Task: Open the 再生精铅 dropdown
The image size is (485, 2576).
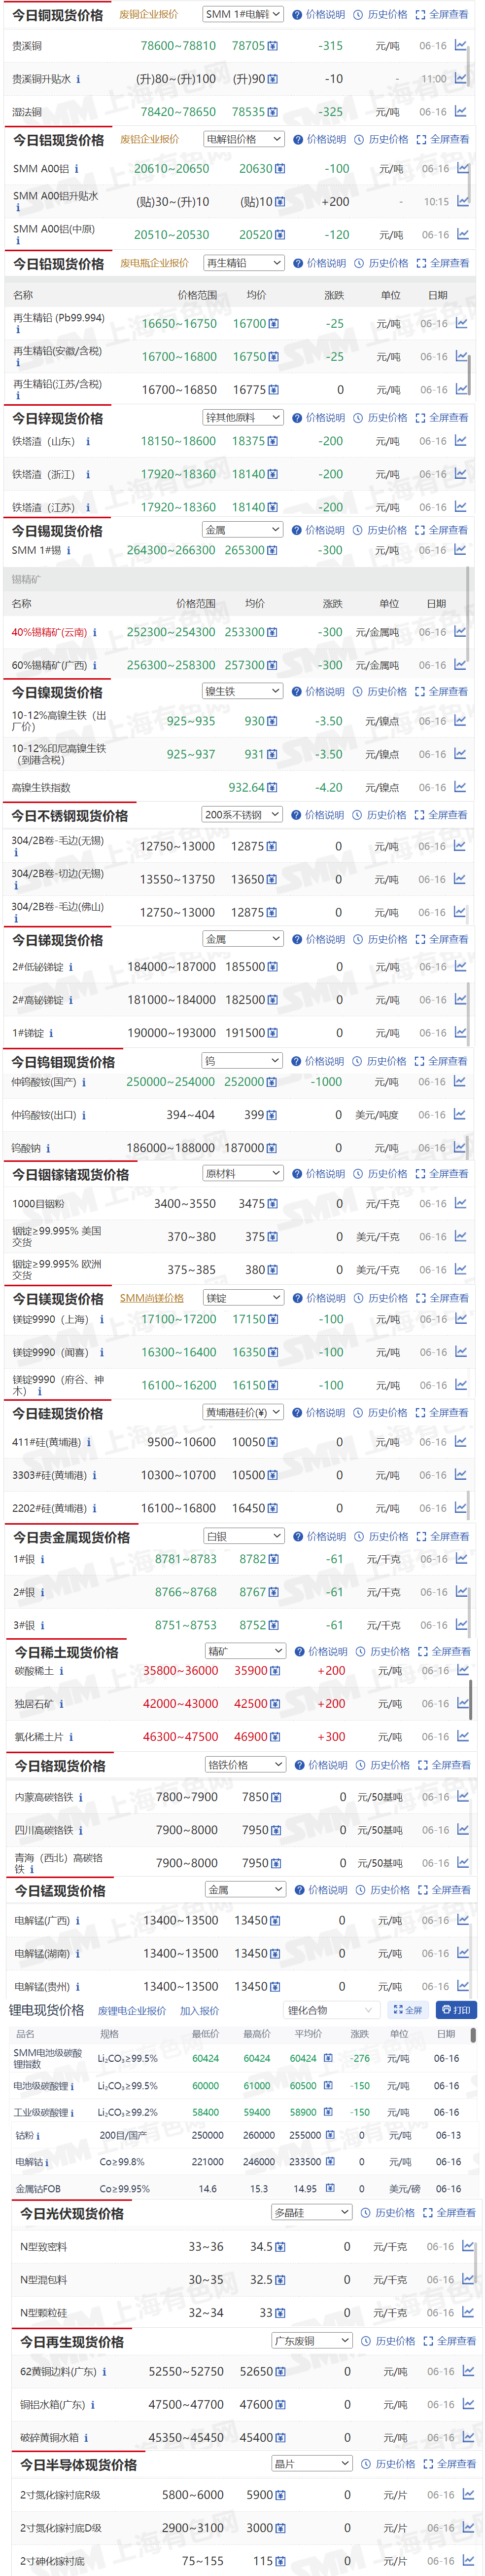Action: click(244, 263)
